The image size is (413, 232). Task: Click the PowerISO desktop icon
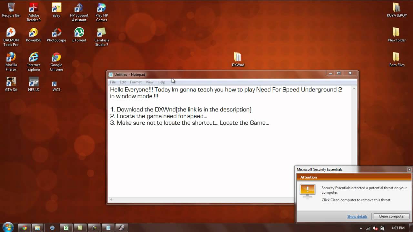(34, 35)
